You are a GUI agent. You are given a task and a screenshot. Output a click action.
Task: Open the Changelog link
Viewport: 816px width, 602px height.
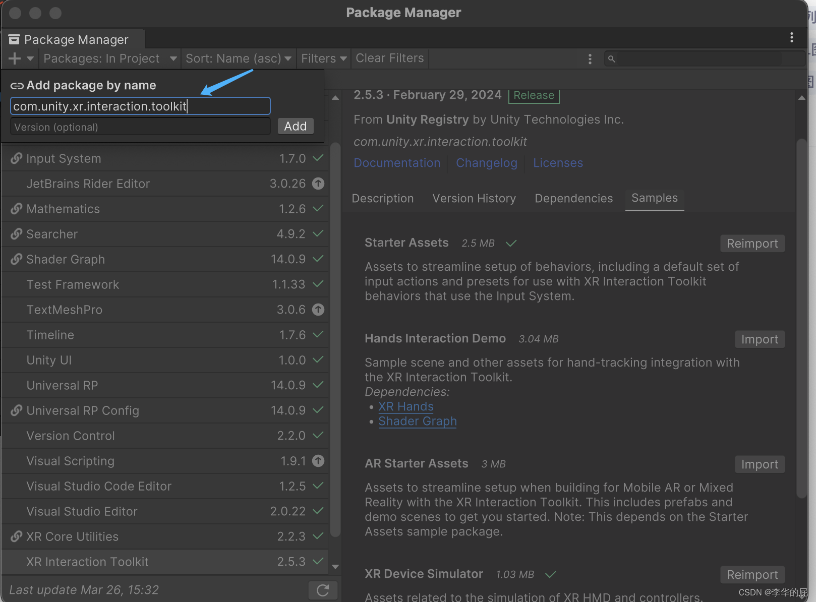pos(487,163)
